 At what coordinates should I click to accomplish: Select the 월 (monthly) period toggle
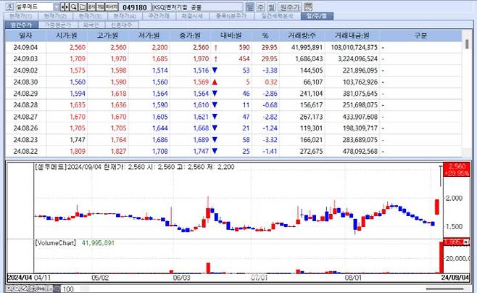[271, 7]
